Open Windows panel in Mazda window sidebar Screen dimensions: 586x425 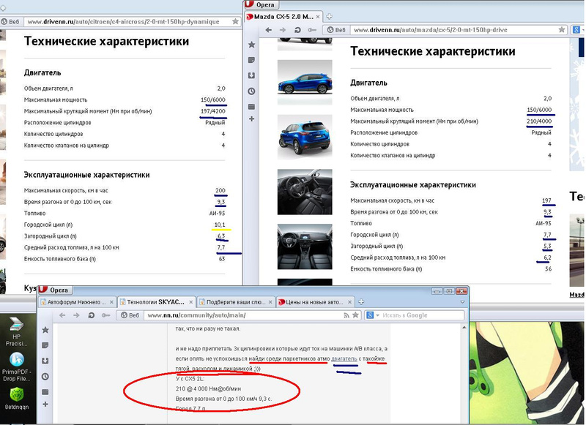click(x=251, y=107)
